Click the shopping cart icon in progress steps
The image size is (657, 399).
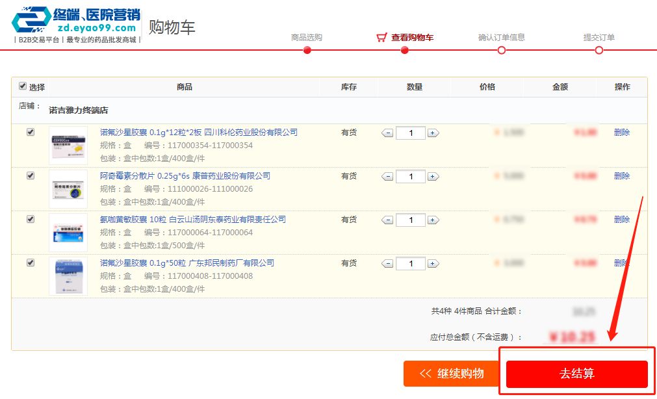pos(381,38)
